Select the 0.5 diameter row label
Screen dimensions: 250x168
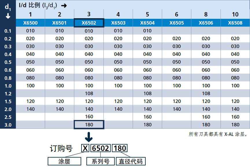coord(8,62)
